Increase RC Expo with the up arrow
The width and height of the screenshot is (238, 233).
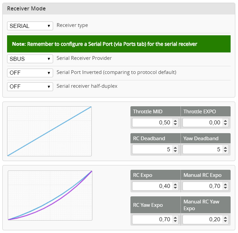(x=175, y=184)
